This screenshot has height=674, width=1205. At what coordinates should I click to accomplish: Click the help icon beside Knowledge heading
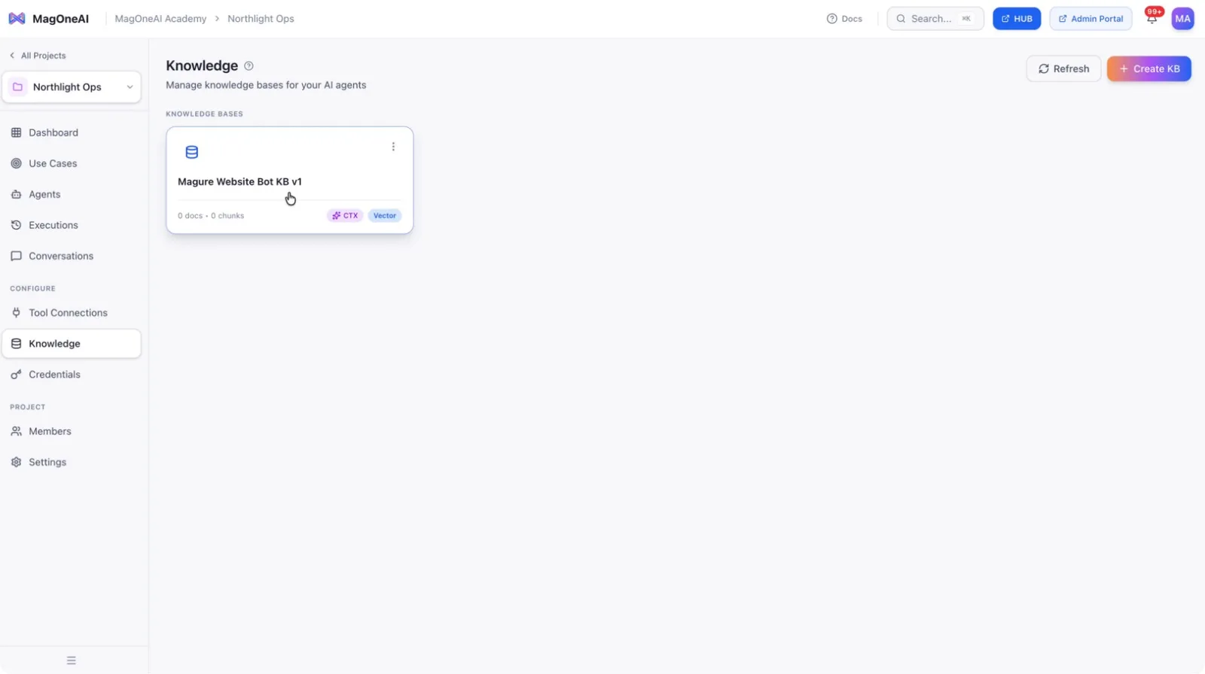point(249,66)
